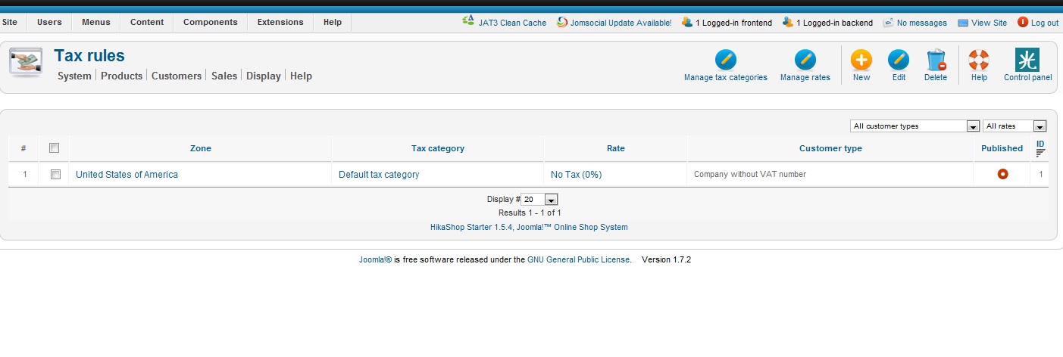Open the United States of America zone link
This screenshot has height=357, width=1063.
[x=127, y=175]
